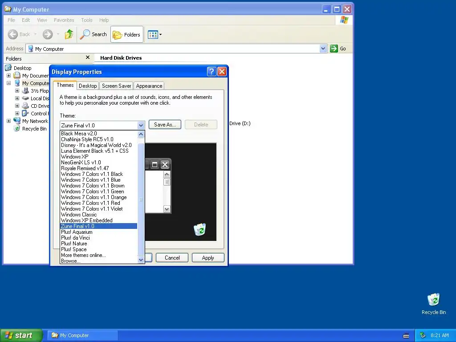This screenshot has height=342, width=456.
Task: Choose NeoGeniX LS v1.0 theme
Action: point(98,163)
